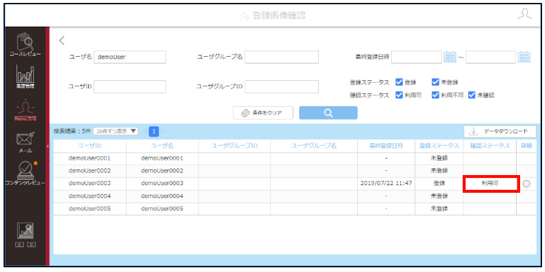Collapse the sidebar using the side handle arrow
This screenshot has height=272, width=545.
pyautogui.click(x=47, y=147)
